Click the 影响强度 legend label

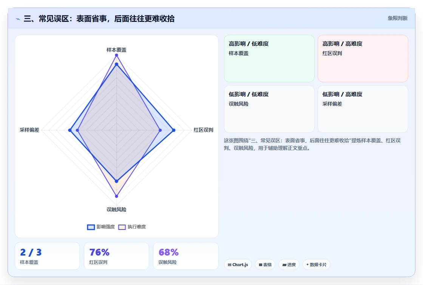(x=106, y=227)
